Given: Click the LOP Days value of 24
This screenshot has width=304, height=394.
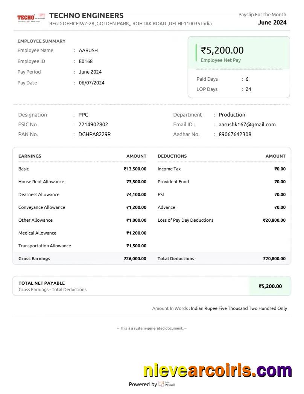Looking at the screenshot, I should coord(248,89).
